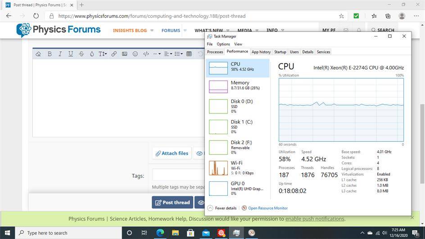Expand the font size dropdown
Image resolution: width=425 pixels, height=239 pixels.
pos(103,54)
